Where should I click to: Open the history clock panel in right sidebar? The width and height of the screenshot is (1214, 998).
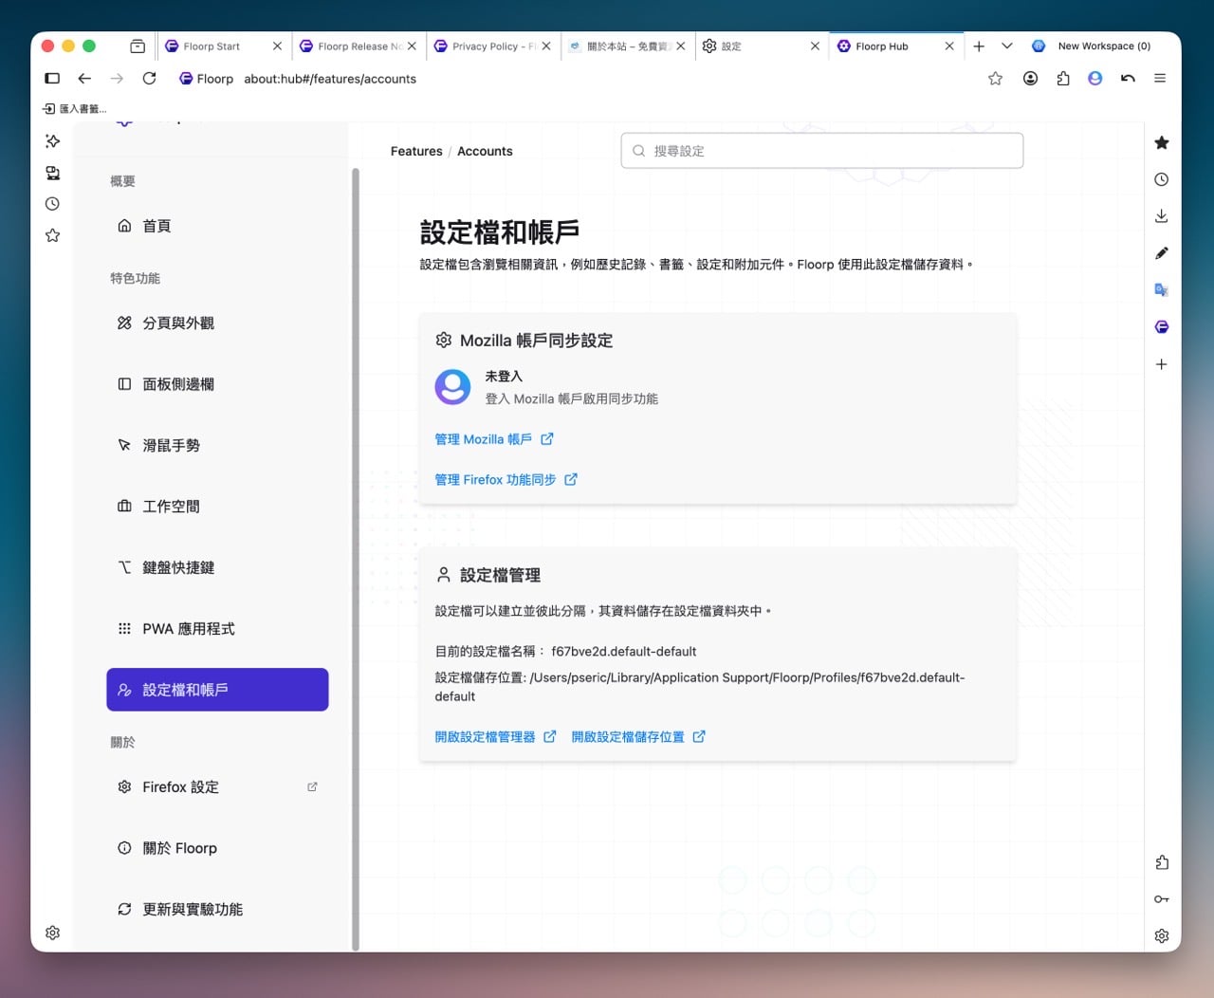pyautogui.click(x=1162, y=179)
